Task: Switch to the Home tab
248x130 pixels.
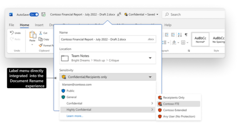Action: point(24,25)
